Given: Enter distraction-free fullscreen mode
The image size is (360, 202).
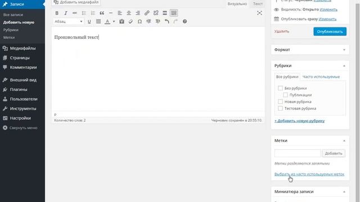Looking at the screenshot, I should (259, 13).
